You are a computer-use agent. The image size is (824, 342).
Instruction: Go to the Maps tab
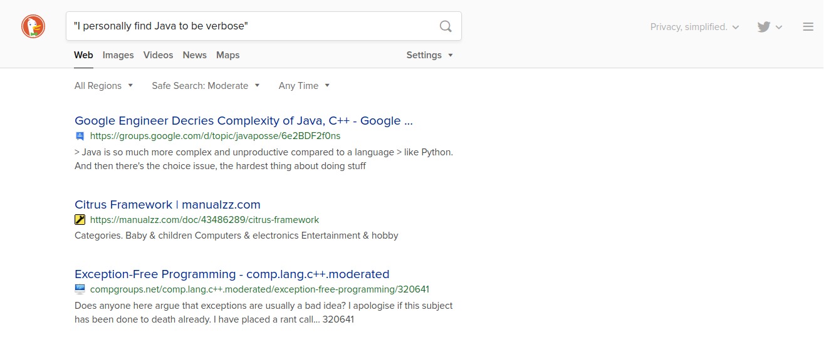228,55
